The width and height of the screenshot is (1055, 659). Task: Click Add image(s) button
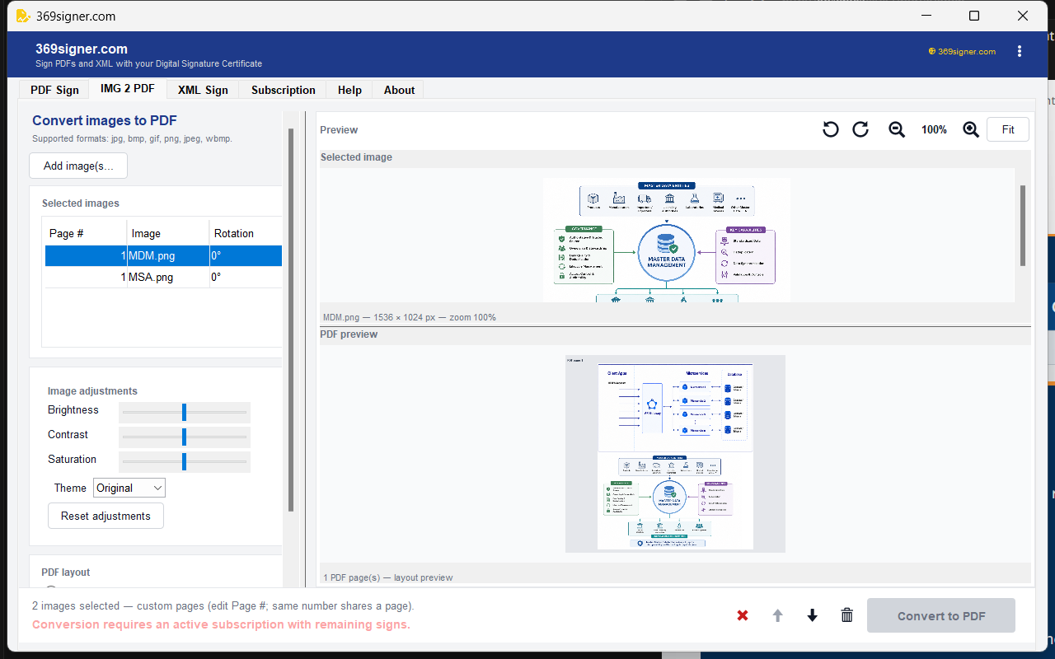tap(78, 166)
